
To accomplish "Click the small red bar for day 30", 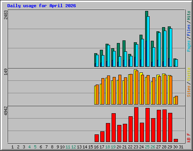I will pyautogui.click(x=176, y=140).
